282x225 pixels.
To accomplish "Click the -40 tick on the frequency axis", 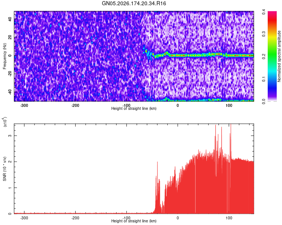I will click(x=10, y=92).
